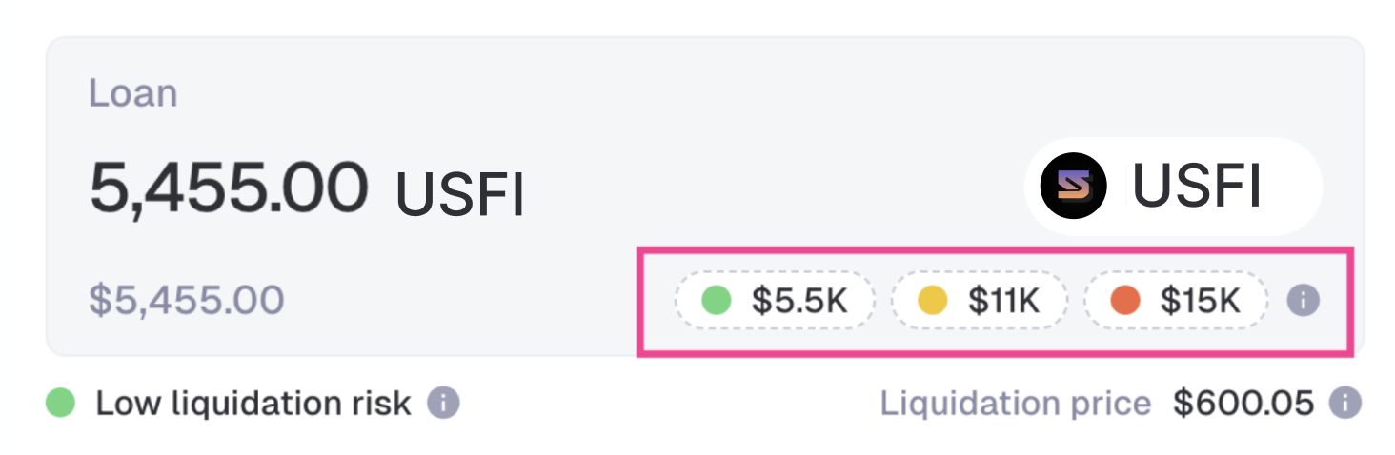This screenshot has height=455, width=1395.
Task: Click the green low risk status dot
Action: [61, 404]
